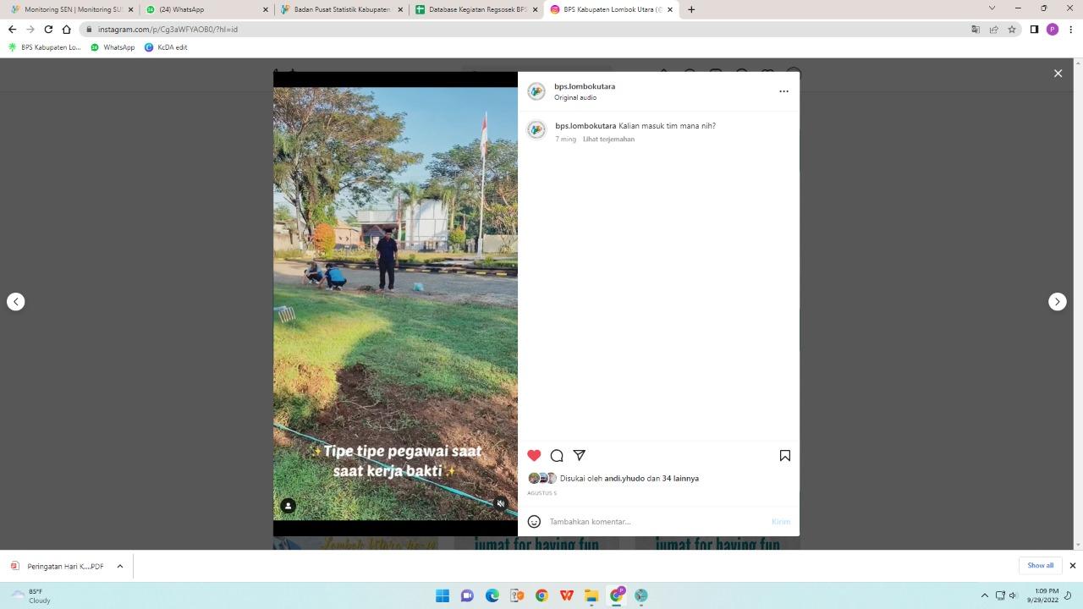Close the downloads bar
This screenshot has height=609, width=1083.
pos(1072,565)
